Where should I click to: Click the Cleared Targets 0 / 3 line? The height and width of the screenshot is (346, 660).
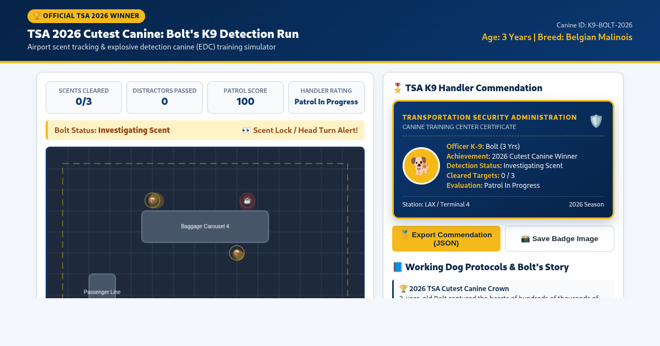tap(481, 176)
